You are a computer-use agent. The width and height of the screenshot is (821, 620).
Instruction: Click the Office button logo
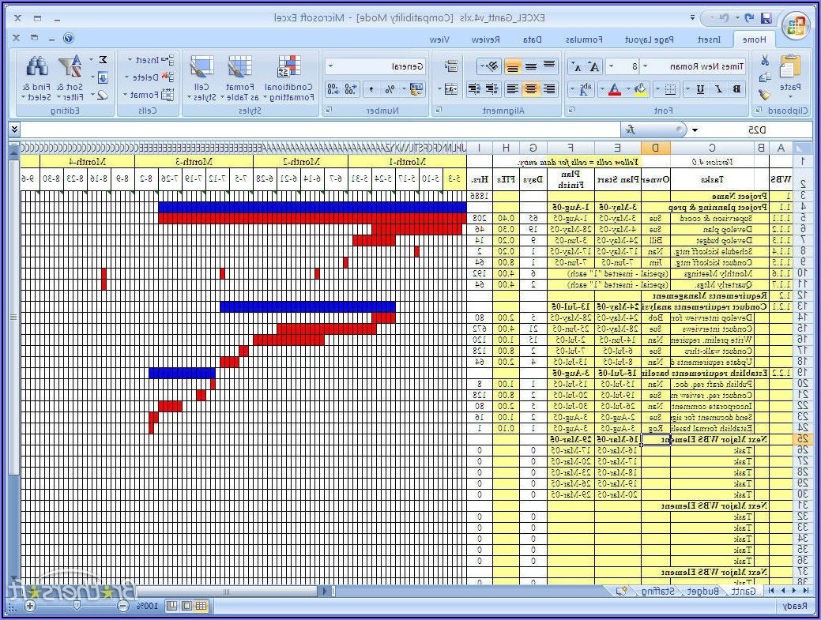click(796, 26)
